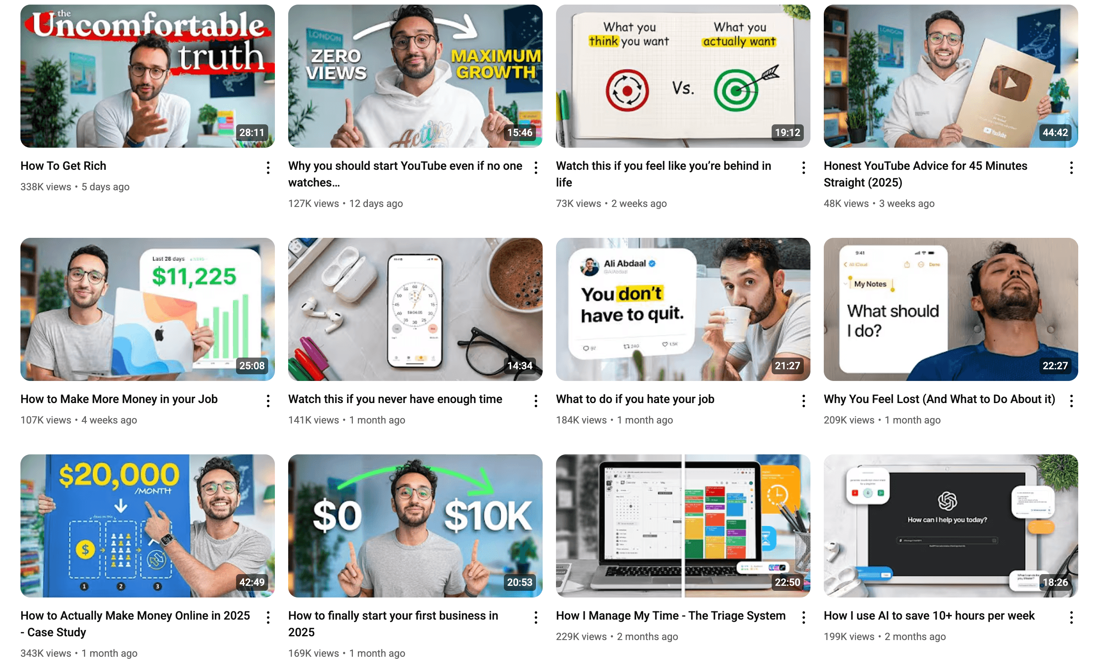1102x663 pixels.
Task: Play the ChatGPT tablet thumbnail video
Action: pyautogui.click(x=951, y=526)
